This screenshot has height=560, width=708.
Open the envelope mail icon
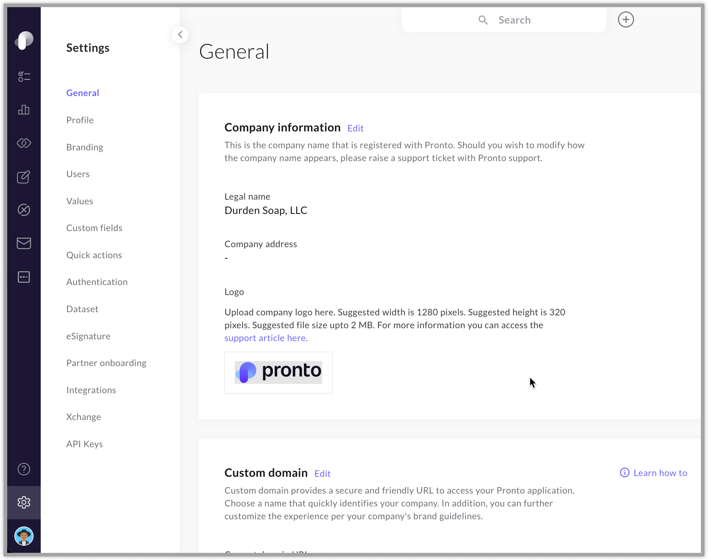(24, 243)
